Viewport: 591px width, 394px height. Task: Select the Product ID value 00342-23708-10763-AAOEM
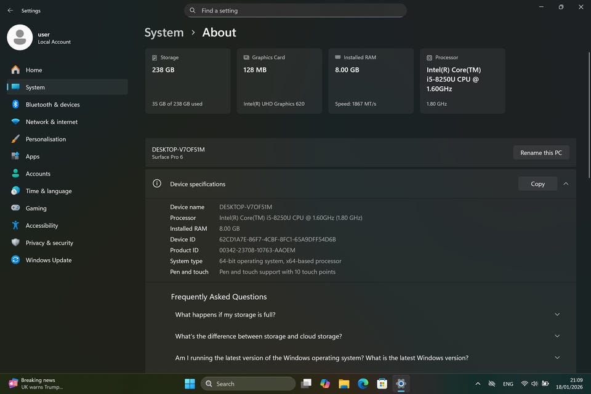point(257,250)
